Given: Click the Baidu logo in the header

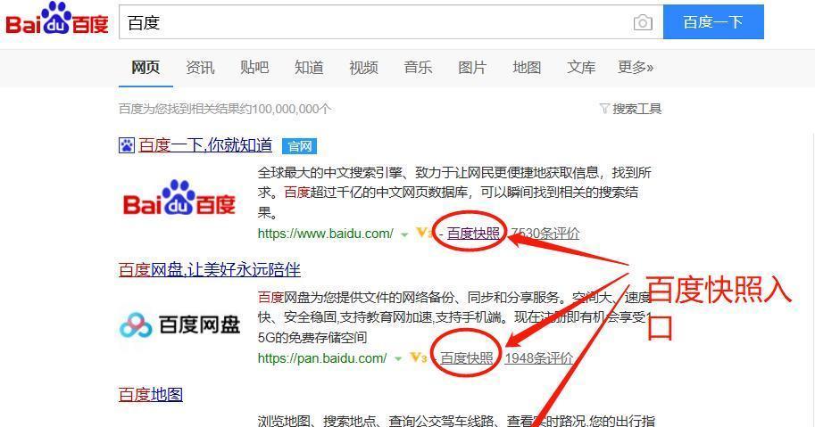Looking at the screenshot, I should point(56,20).
